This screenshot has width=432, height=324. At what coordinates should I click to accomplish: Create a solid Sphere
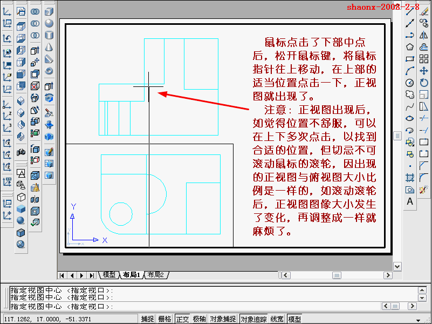click(x=49, y=23)
